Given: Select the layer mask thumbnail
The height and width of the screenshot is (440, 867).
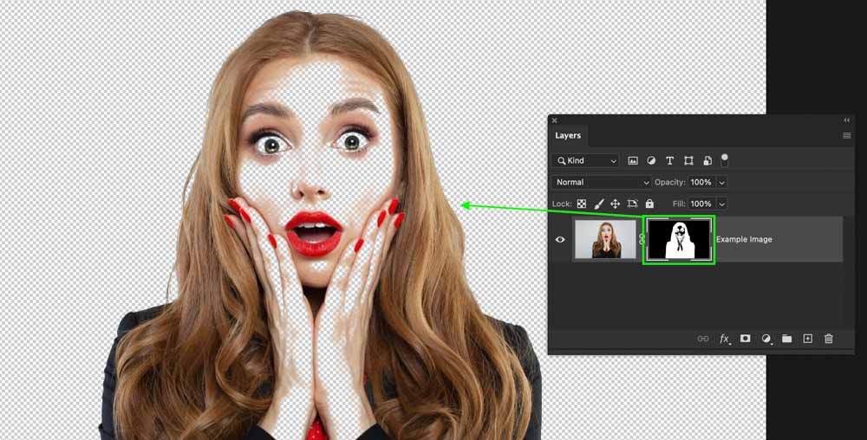Looking at the screenshot, I should pos(679,240).
